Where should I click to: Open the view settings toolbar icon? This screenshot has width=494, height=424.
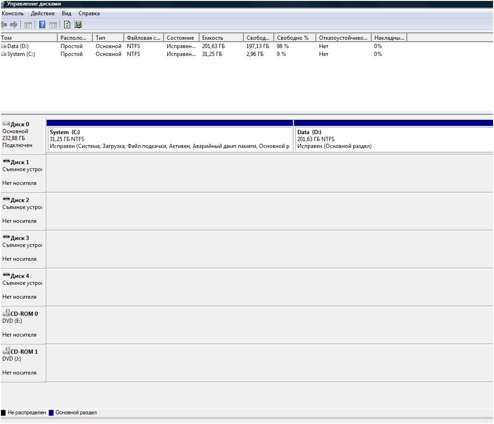pyautogui.click(x=78, y=25)
